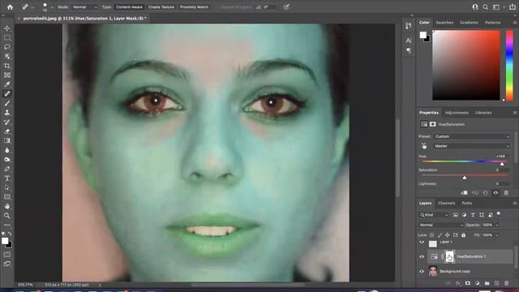Open the Kind filter dropdown
Screen dimensions: 519x292
(x=434, y=215)
